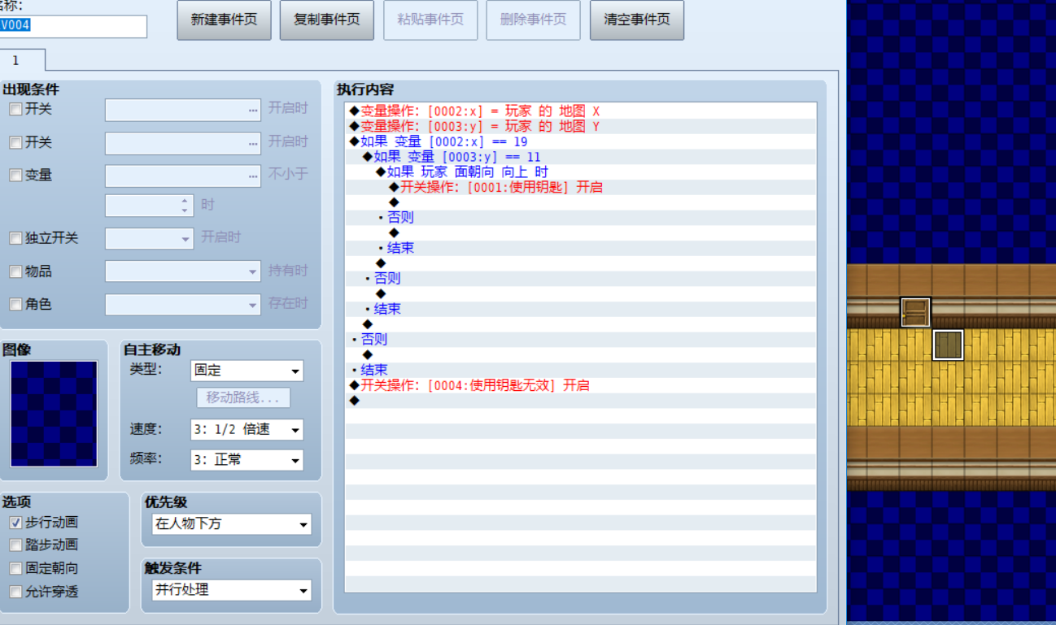
Task: Uncheck the 步行动画 option
Action: pyautogui.click(x=15, y=523)
